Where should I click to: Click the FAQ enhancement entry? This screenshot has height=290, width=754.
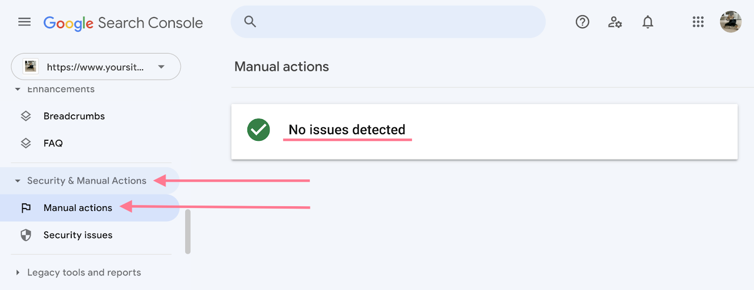(x=52, y=143)
